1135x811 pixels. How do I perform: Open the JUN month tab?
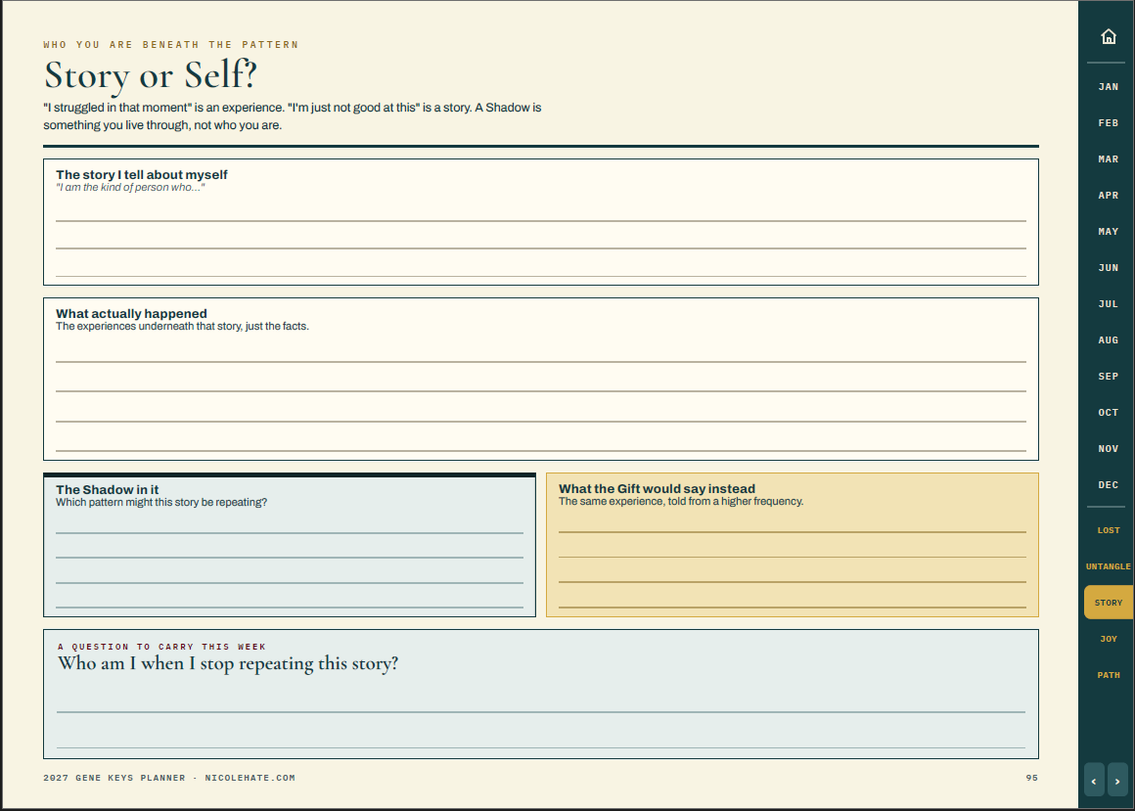[x=1109, y=268]
